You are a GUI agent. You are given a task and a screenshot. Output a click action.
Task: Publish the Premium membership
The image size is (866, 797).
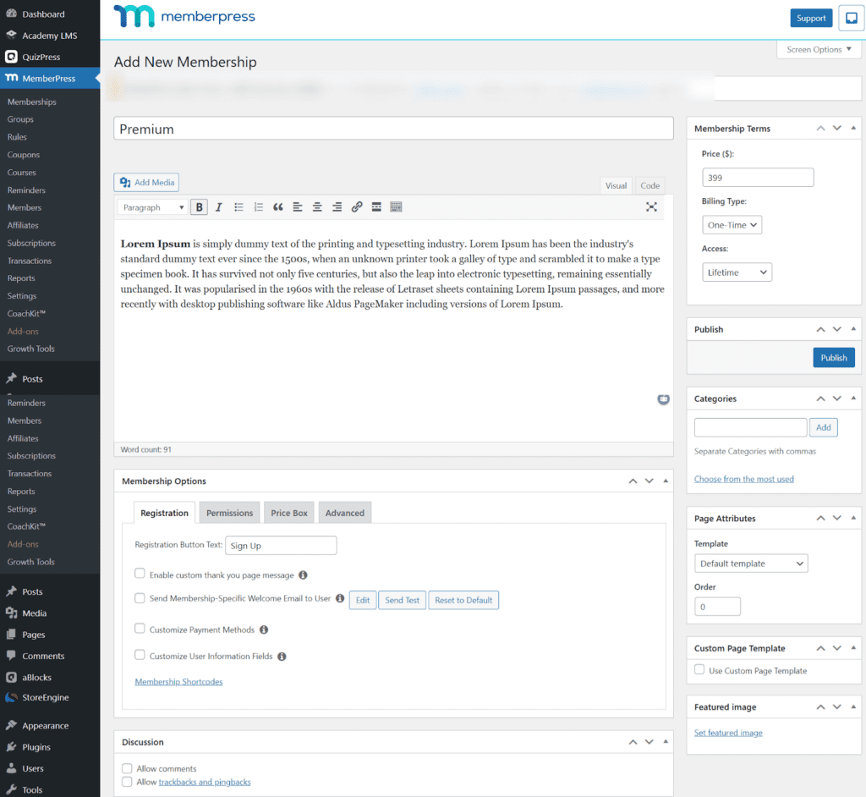834,357
